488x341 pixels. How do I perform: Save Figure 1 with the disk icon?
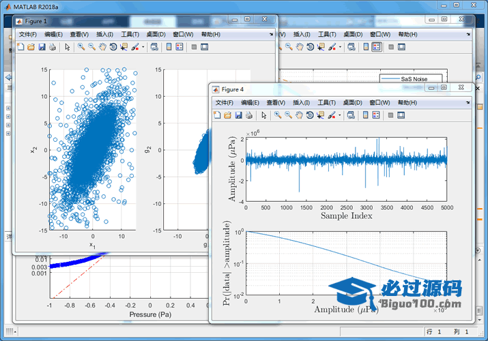click(42, 47)
